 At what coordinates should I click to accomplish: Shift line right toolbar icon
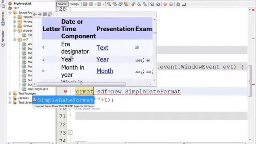[158, 4]
